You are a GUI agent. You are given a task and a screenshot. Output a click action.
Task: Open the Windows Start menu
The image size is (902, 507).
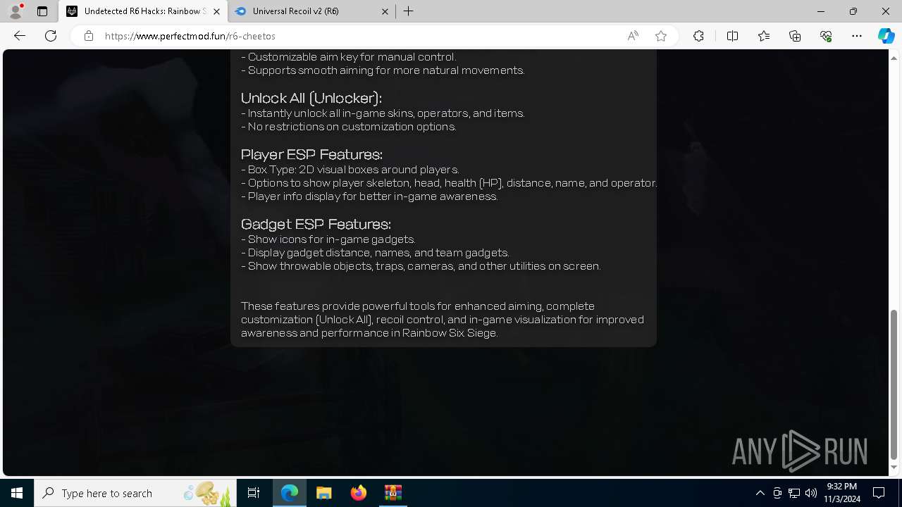(x=17, y=493)
